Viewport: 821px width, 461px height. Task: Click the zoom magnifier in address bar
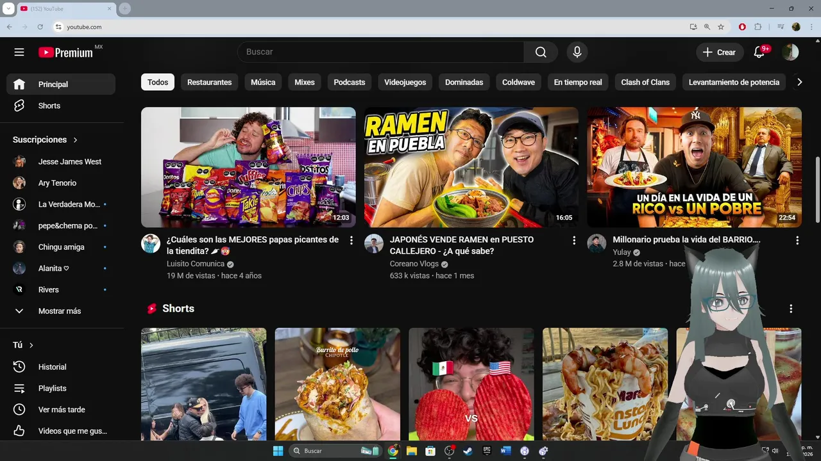(x=707, y=27)
